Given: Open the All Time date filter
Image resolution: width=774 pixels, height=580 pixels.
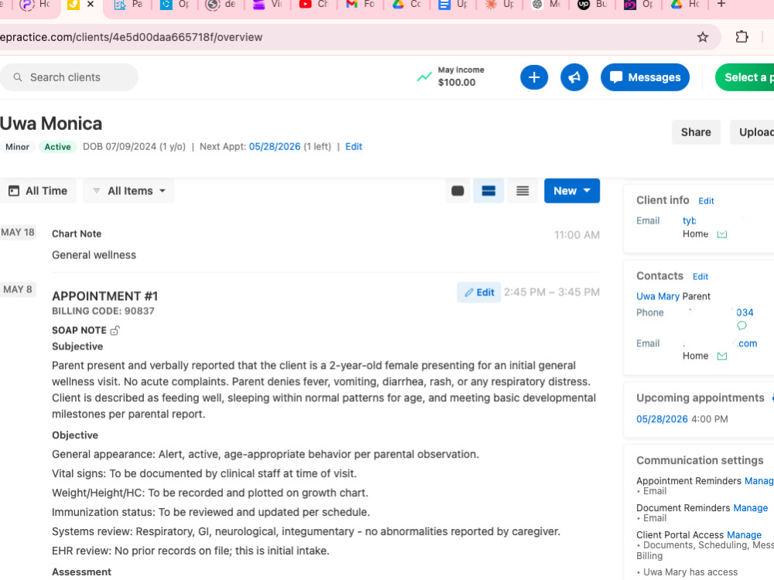Looking at the screenshot, I should coord(38,191).
